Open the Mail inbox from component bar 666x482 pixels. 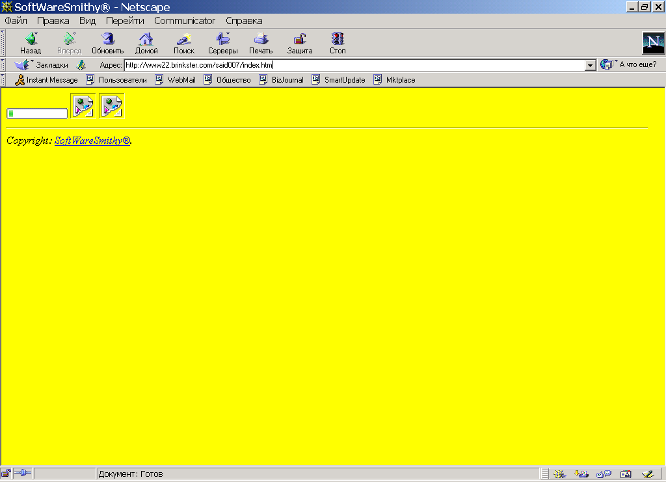tap(581, 474)
